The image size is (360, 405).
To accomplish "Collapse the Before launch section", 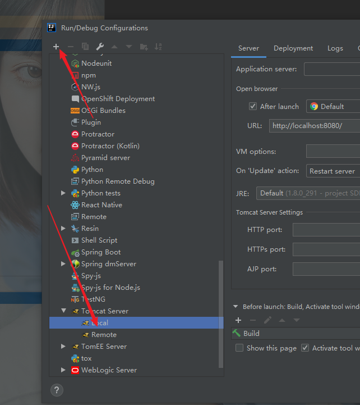I will click(236, 307).
